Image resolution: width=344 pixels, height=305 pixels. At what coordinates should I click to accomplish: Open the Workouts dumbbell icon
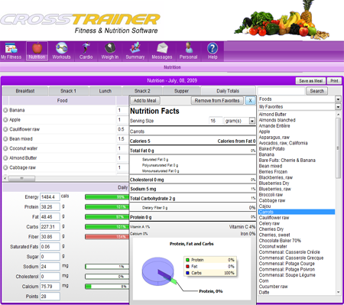(x=61, y=48)
